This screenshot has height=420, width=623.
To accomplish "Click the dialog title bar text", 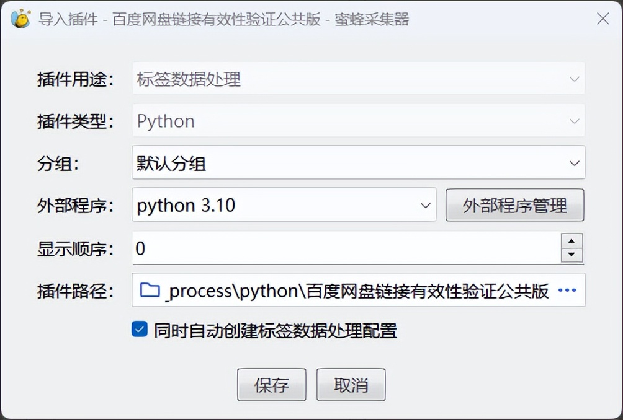I will (223, 19).
